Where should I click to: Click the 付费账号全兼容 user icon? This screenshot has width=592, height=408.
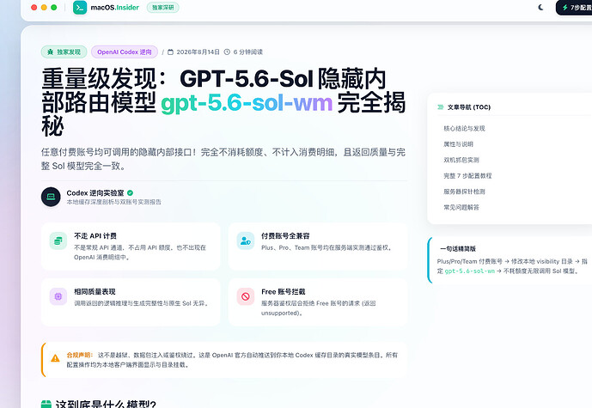pos(246,241)
